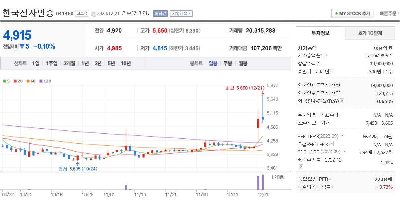Image resolution: width=400 pixels, height=206 pixels.
Task: Click the arrow beside 시가총액순위
Action: [327, 56]
